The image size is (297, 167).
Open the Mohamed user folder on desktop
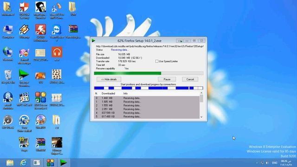click(x=8, y=9)
